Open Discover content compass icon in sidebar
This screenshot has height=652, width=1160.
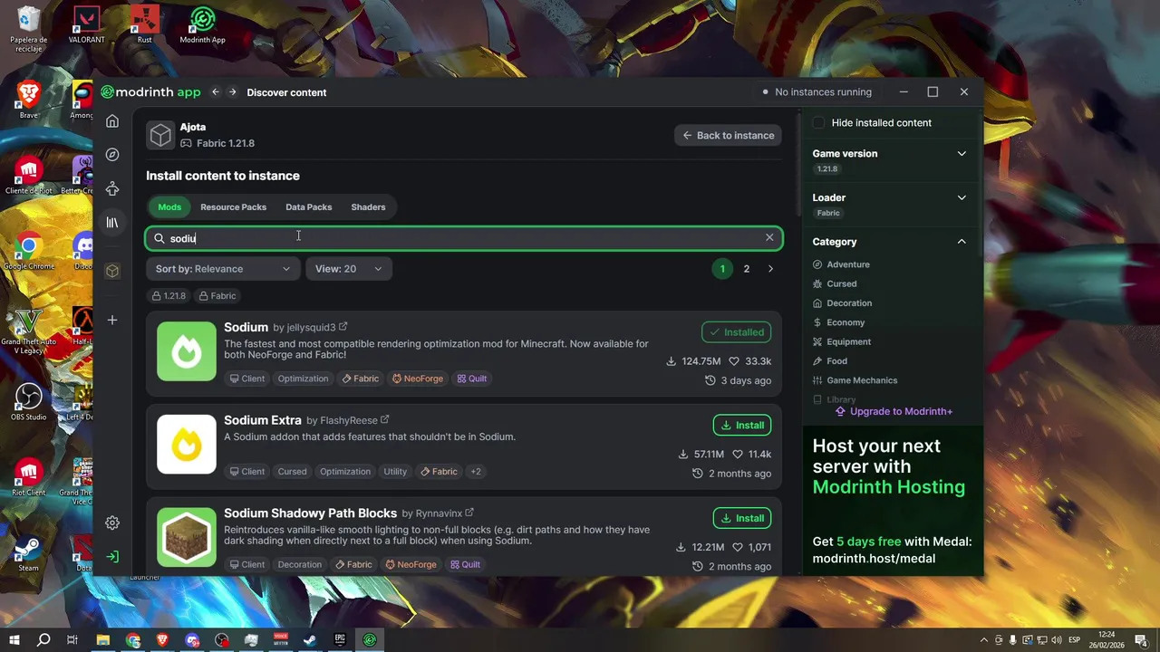pyautogui.click(x=112, y=155)
